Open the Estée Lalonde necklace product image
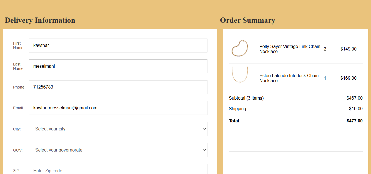This screenshot has height=174, width=371. coord(239,75)
